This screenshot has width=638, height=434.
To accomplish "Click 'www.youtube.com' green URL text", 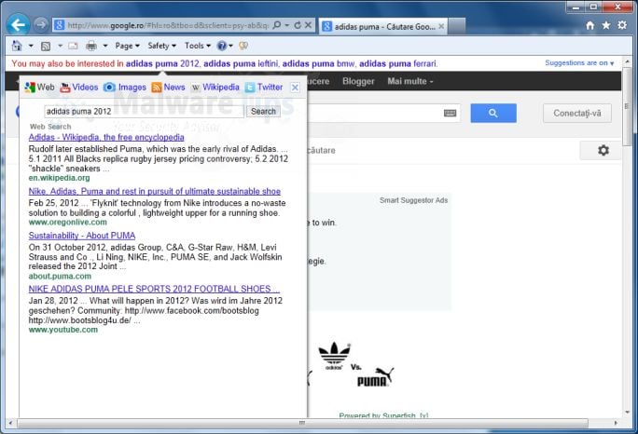I will click(x=63, y=330).
